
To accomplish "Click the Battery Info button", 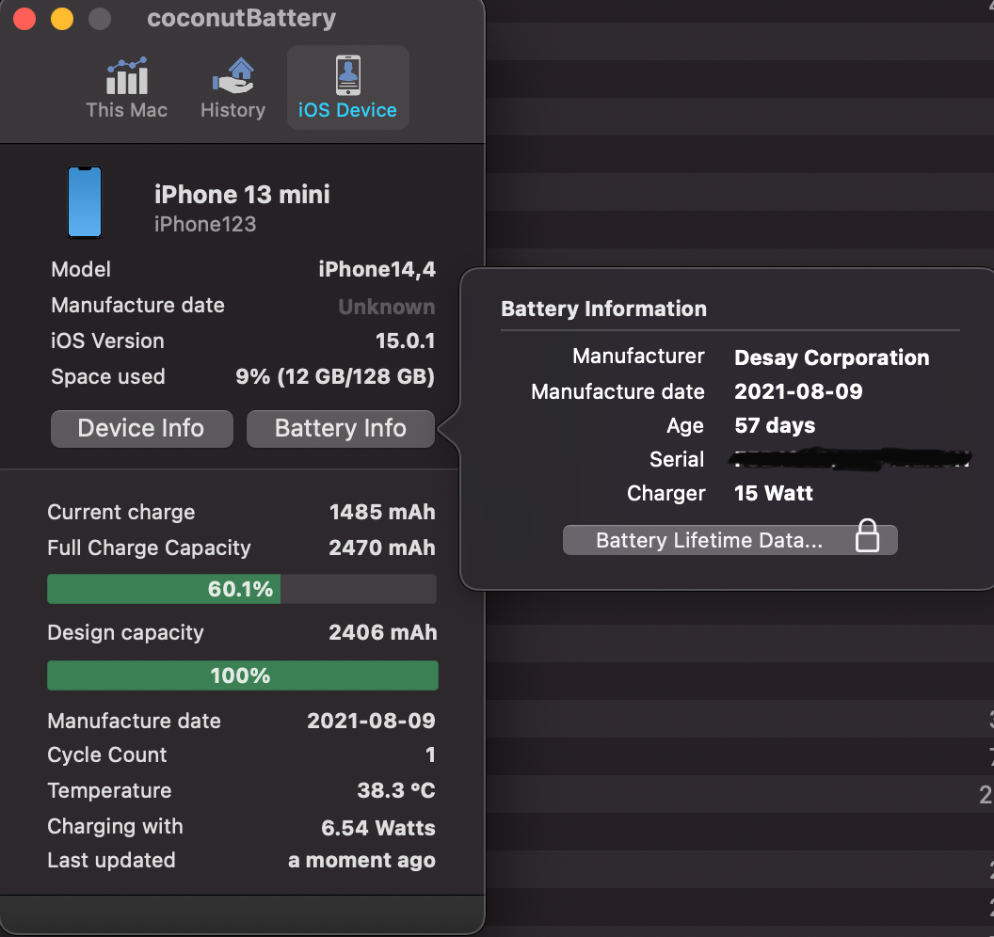I will click(x=341, y=429).
